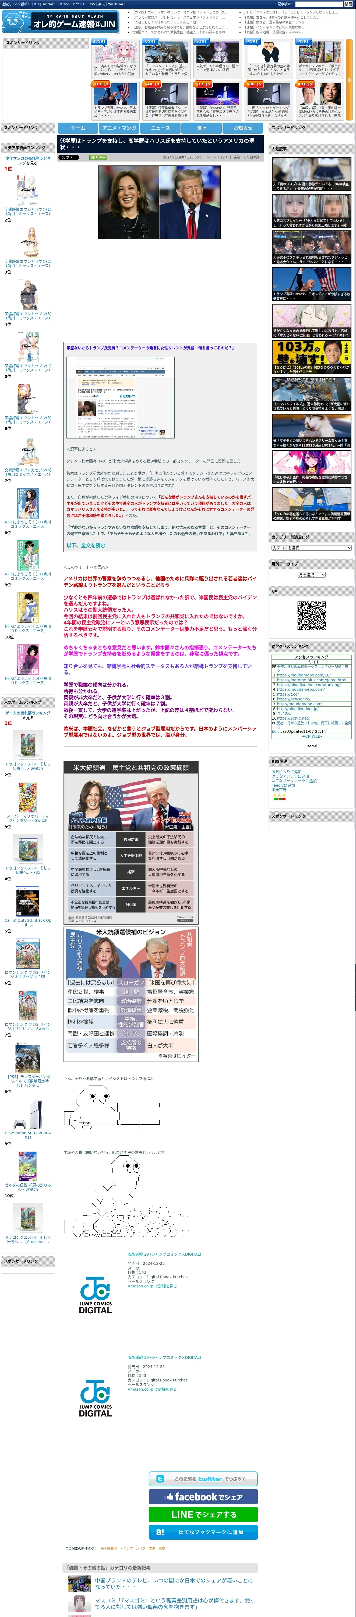This screenshot has height=1617, width=356.
Task: Click the X 2ndアカウント top bar link
Action: (x=73, y=4)
